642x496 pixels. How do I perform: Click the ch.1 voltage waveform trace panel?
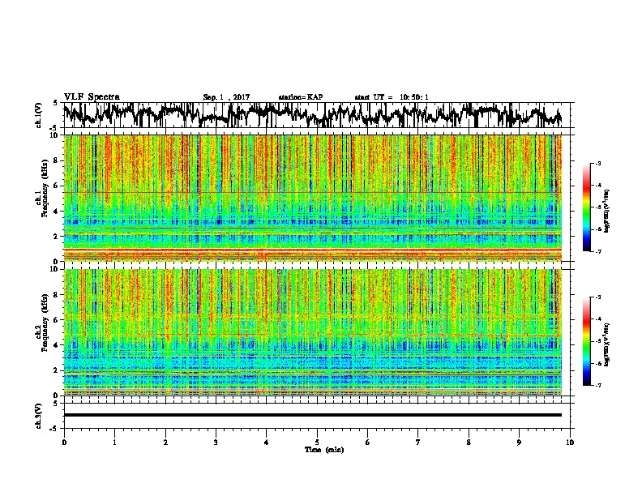click(317, 115)
